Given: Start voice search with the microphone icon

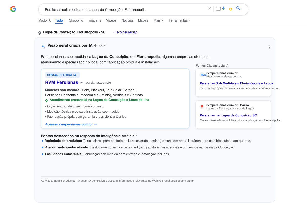Looking at the screenshot, I should 224,8.
